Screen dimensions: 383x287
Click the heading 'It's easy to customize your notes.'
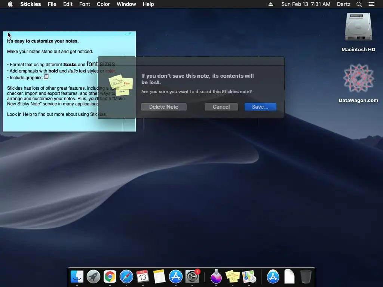[43, 41]
